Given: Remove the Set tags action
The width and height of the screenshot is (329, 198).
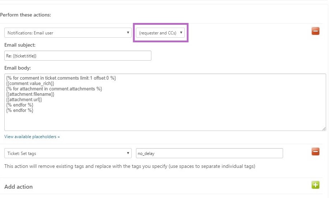Looking at the screenshot, I should click(315, 152).
